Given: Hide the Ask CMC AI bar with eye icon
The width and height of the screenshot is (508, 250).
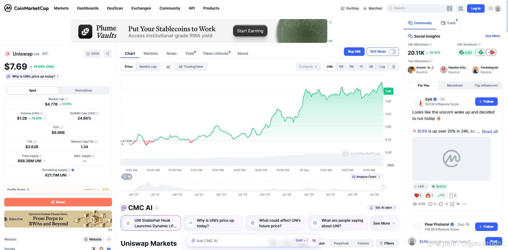Looking at the screenshot, I should [x=314, y=240].
